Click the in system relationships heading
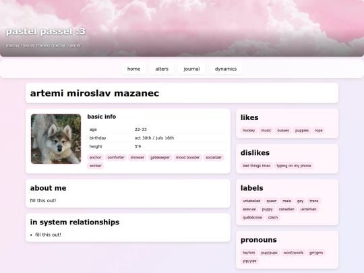Viewport: 364px width, 273px height. tap(75, 222)
